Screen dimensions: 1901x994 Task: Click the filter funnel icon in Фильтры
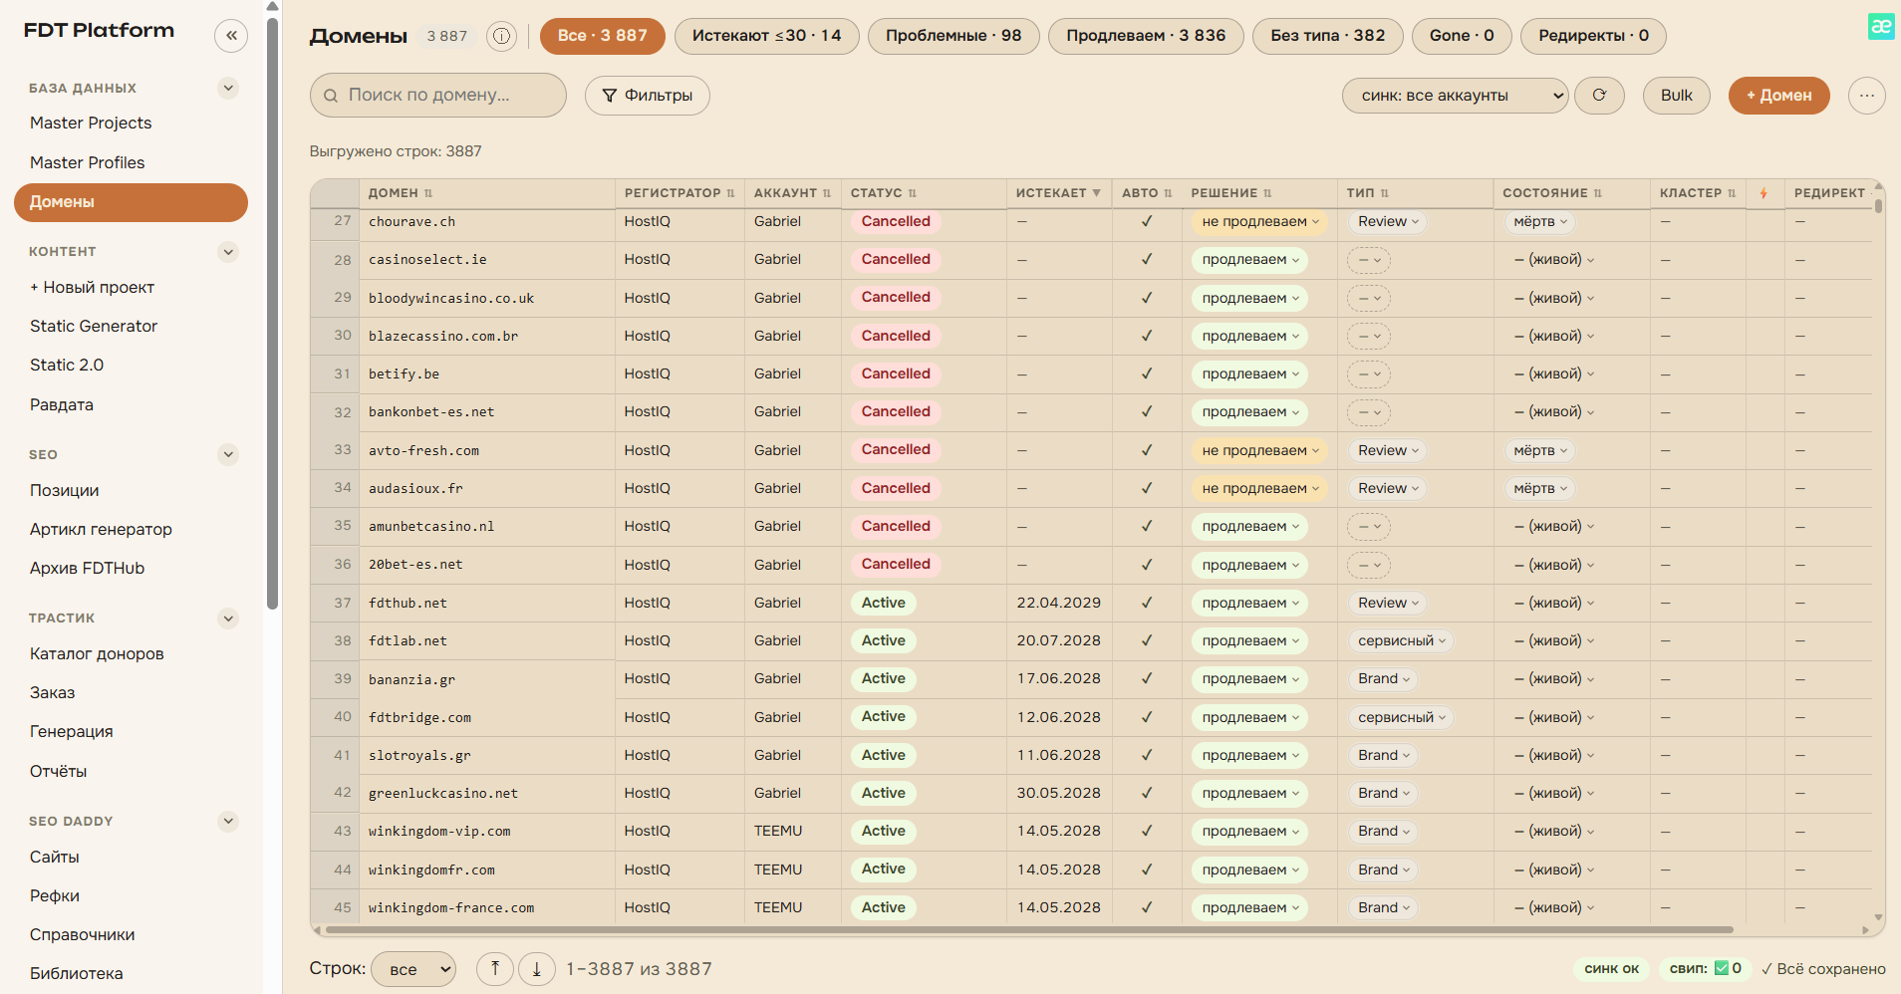pos(610,96)
